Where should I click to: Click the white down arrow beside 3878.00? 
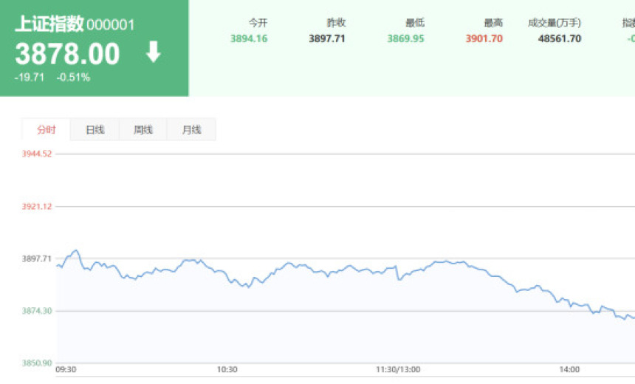153,52
